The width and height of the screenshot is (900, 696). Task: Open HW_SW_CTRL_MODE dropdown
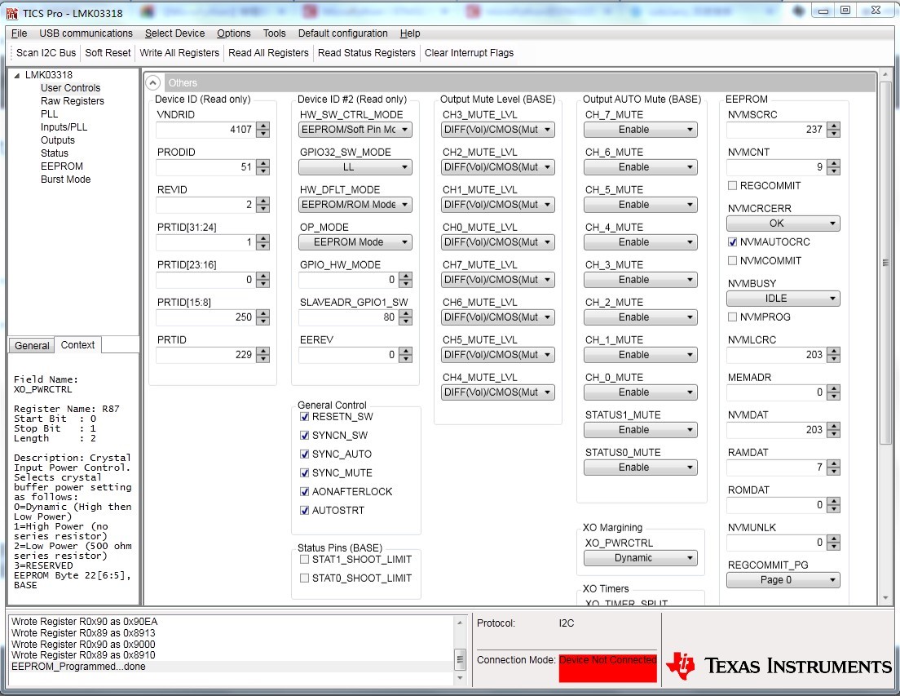click(x=355, y=130)
